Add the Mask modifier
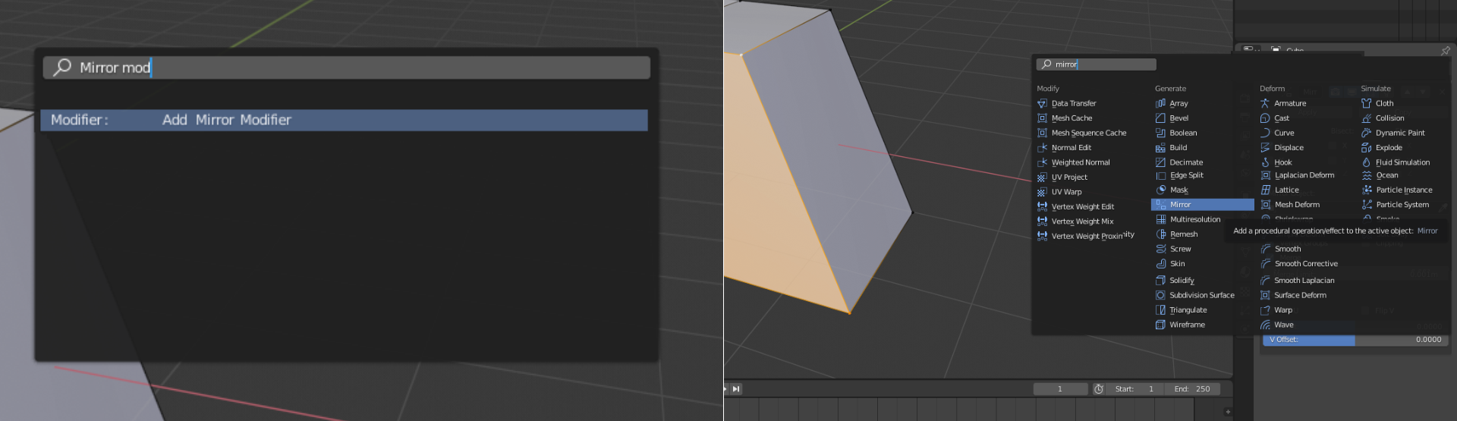This screenshot has height=421, width=1457. pos(1172,190)
